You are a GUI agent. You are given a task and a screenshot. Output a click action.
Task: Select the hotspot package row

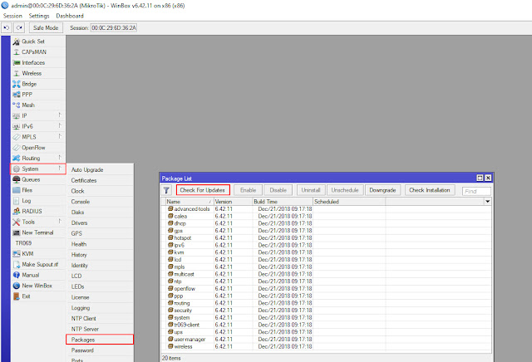[327, 238]
